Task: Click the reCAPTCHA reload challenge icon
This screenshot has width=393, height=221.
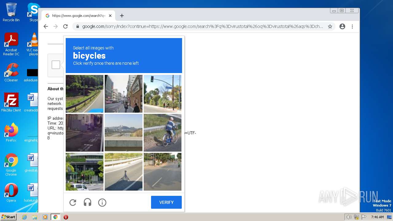Action: [x=73, y=203]
